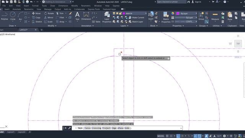Open the Express menu
Screen dimensions: 245x138
[116, 6]
